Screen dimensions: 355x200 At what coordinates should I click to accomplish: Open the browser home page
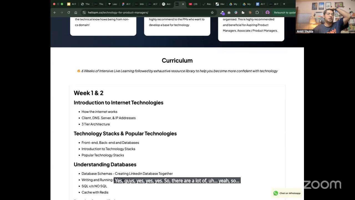click(76, 12)
